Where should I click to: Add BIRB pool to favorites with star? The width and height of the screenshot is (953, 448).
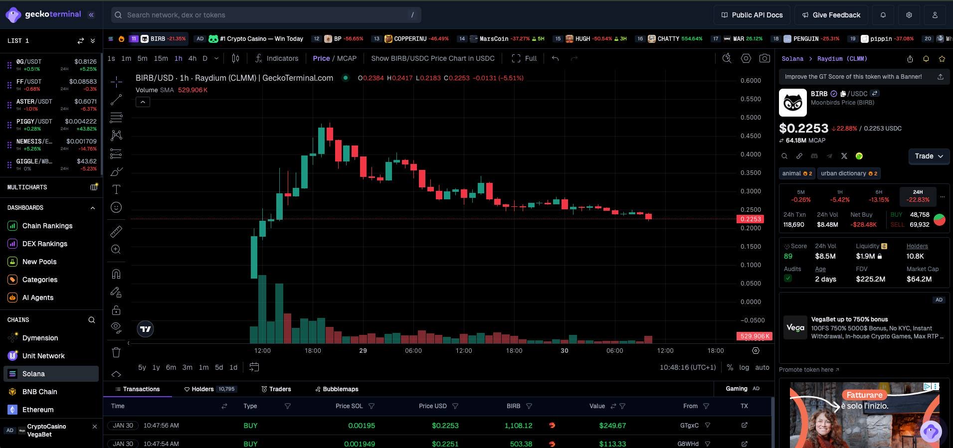coord(942,59)
